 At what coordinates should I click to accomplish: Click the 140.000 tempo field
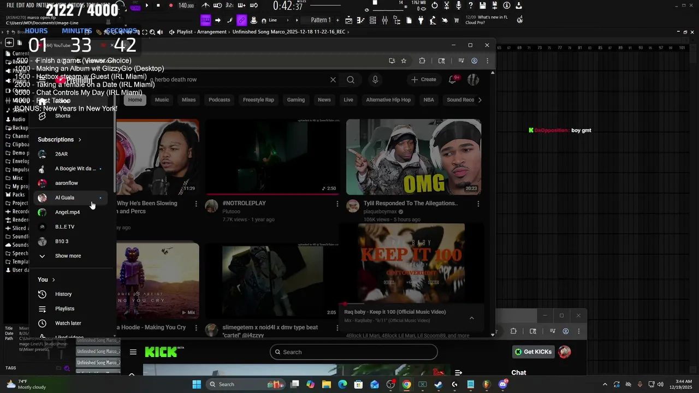(186, 5)
